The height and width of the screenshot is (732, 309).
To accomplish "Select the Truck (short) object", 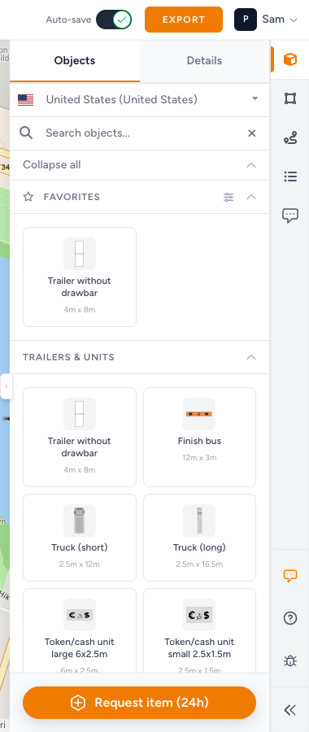I will point(80,538).
